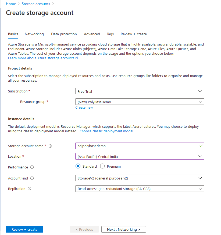221x235 pixels.
Task: Click the Review + create button
Action: coord(24,230)
